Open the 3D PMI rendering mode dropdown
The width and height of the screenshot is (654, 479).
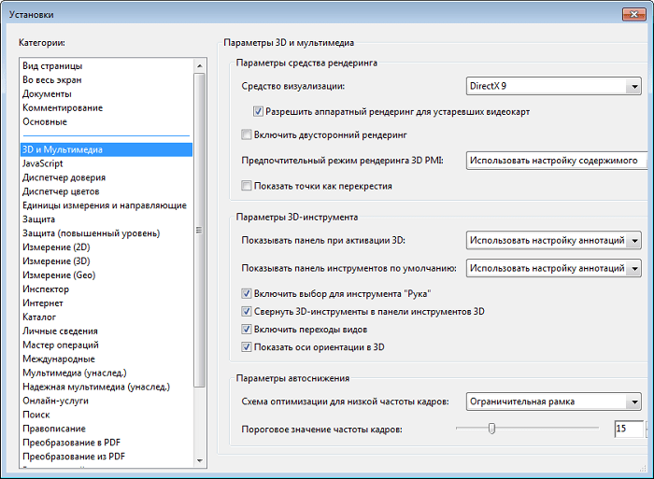[x=557, y=161]
